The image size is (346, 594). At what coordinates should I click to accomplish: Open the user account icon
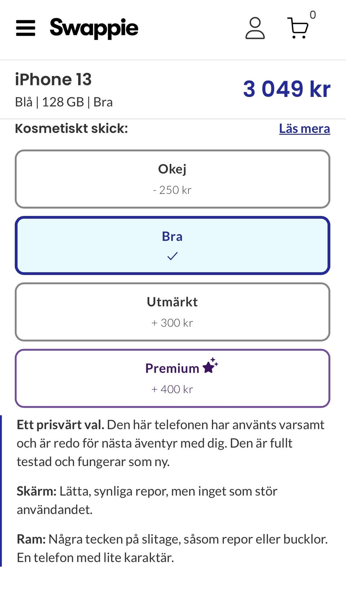[255, 28]
